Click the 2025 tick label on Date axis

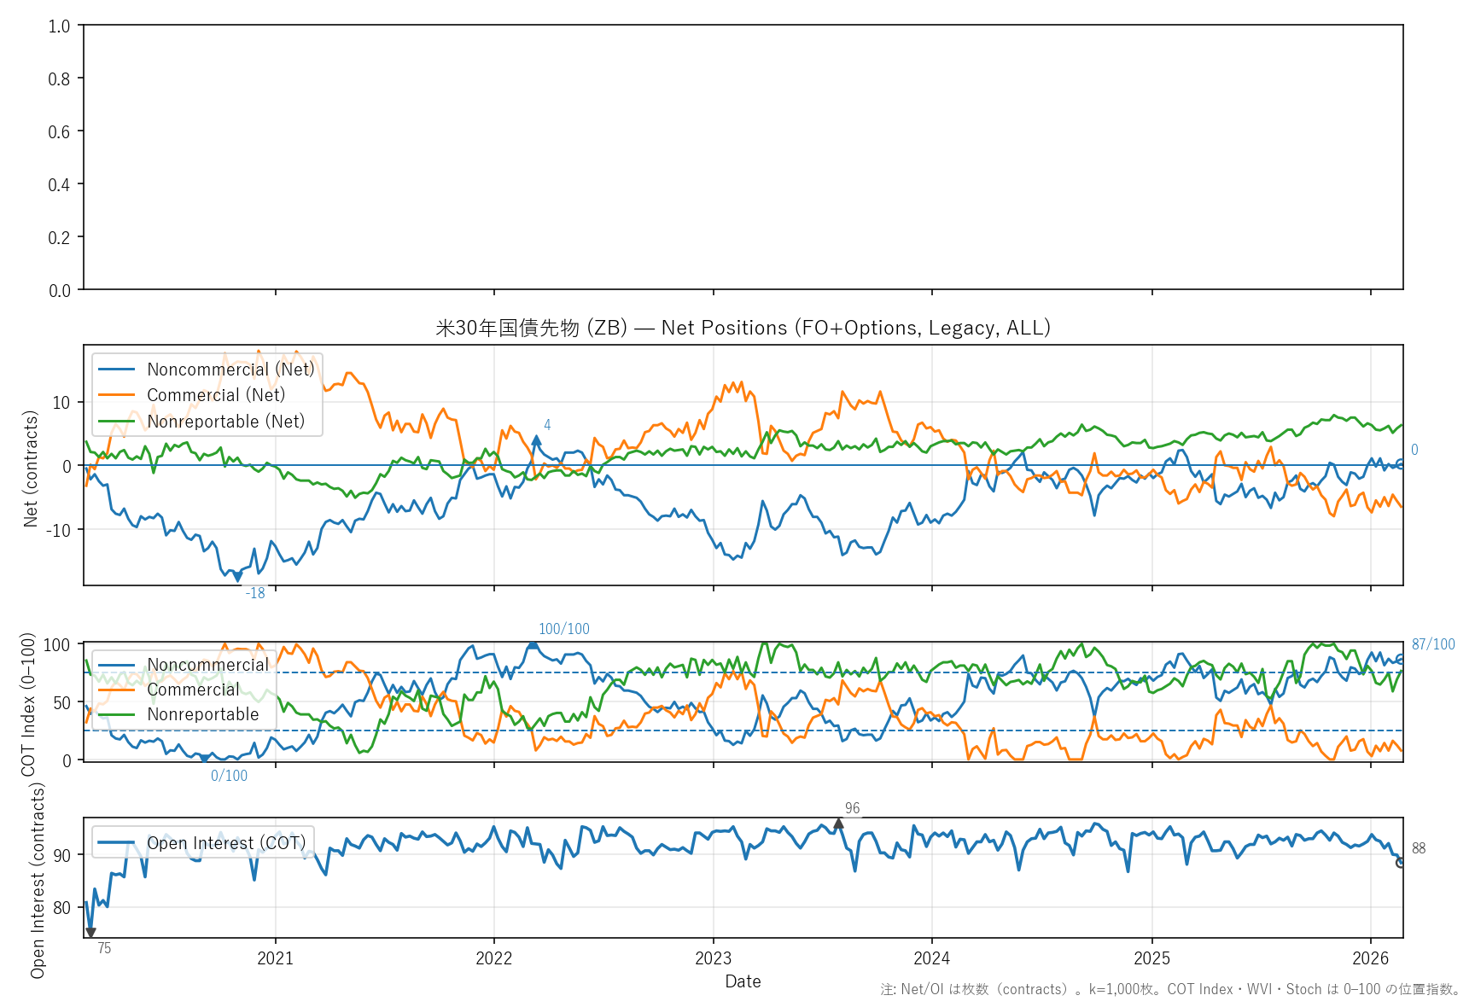(x=1151, y=958)
